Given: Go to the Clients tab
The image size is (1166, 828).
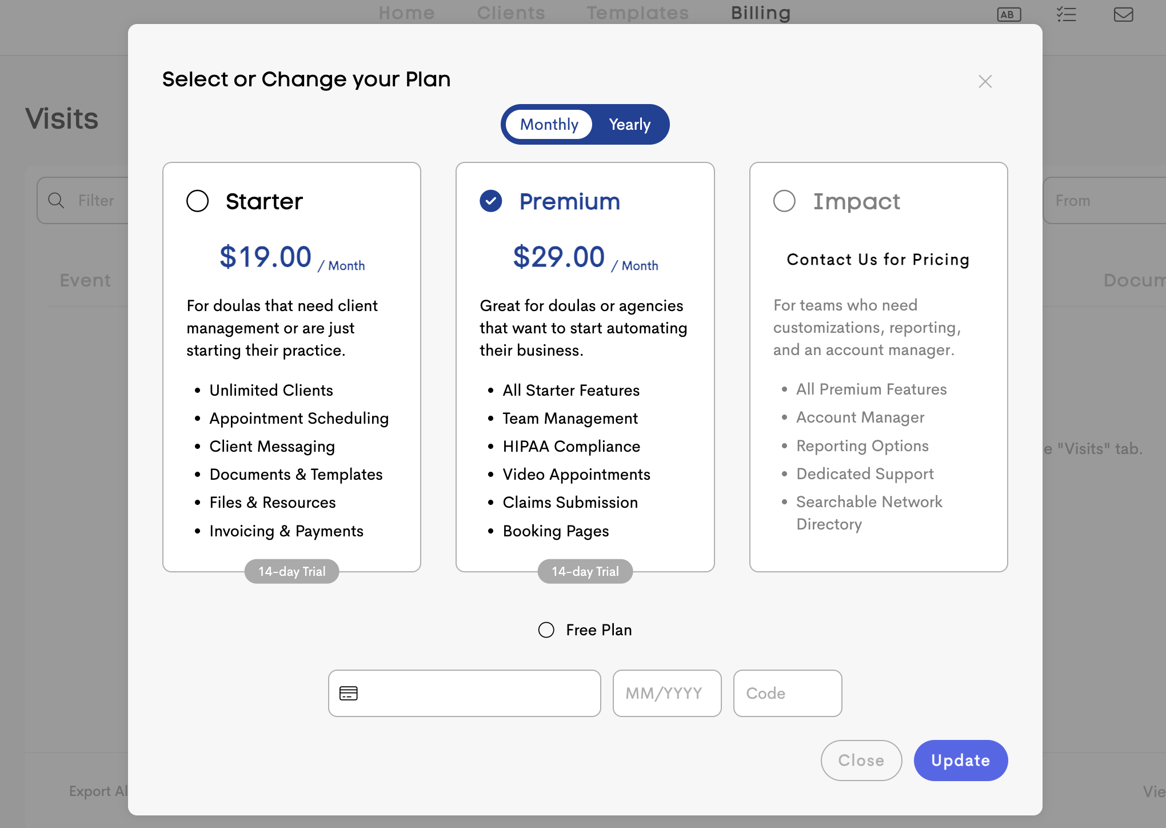Looking at the screenshot, I should click(x=511, y=13).
